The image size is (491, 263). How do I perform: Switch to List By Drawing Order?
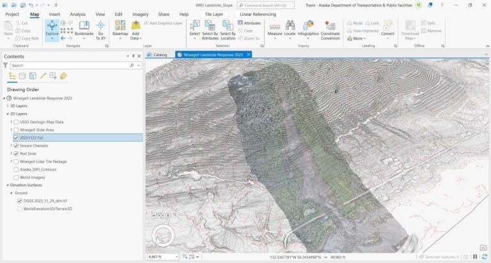coord(12,76)
